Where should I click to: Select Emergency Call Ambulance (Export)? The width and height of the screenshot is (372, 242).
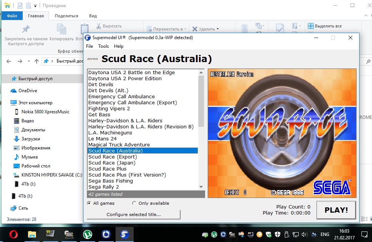pyautogui.click(x=143, y=103)
